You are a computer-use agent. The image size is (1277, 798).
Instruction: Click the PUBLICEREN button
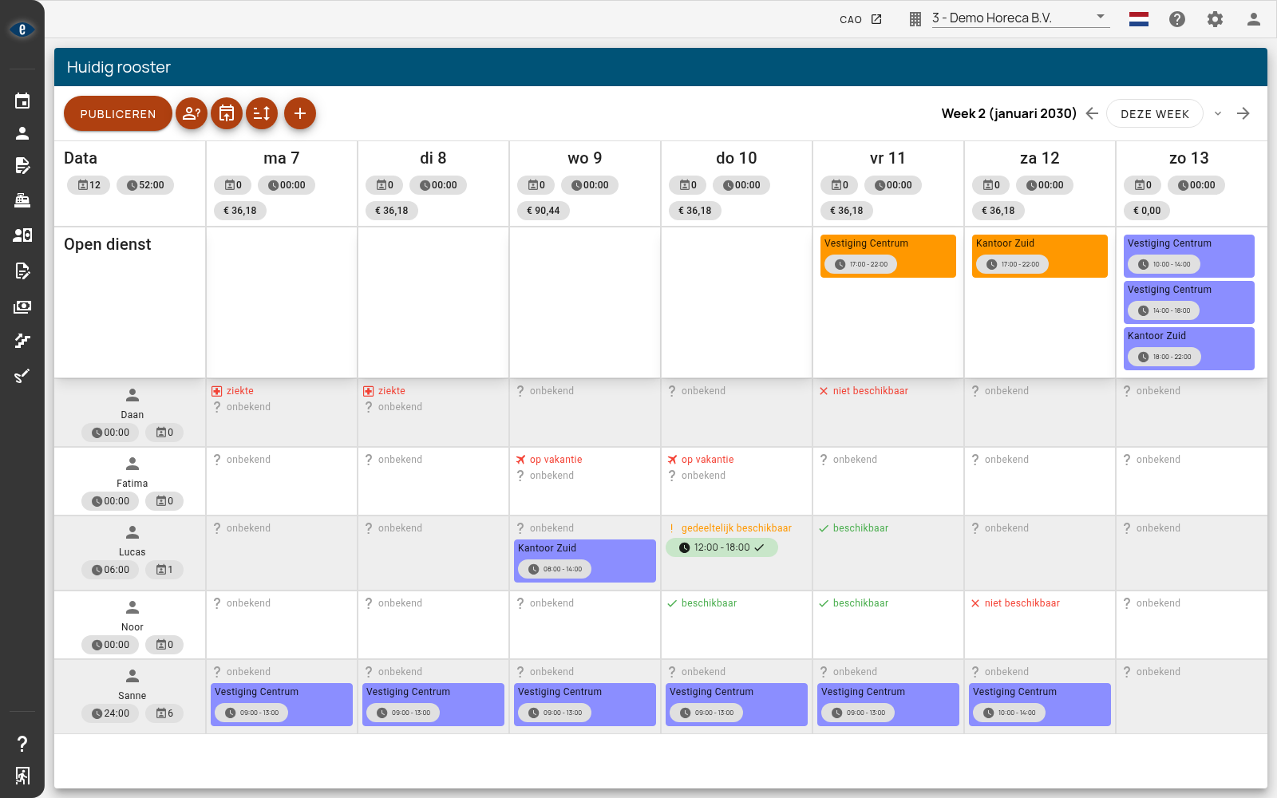click(118, 113)
